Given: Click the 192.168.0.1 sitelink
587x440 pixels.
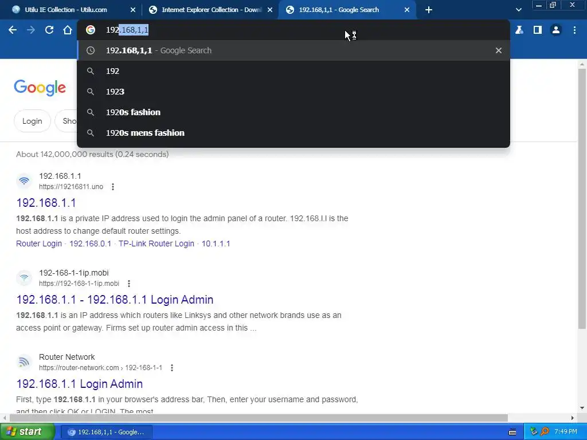Looking at the screenshot, I should tap(90, 243).
